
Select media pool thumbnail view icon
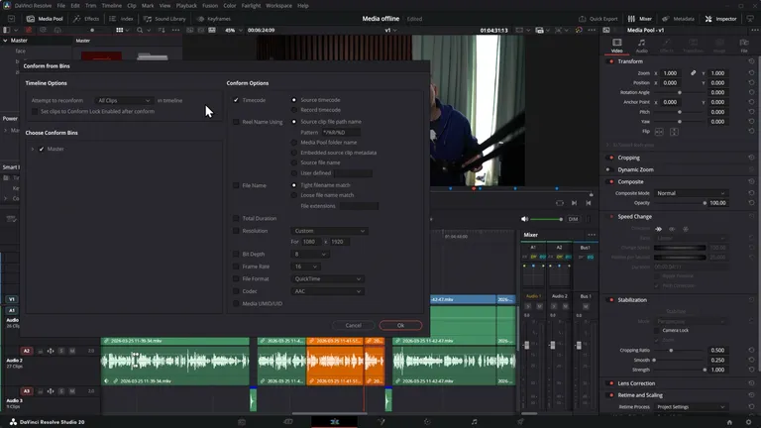tap(119, 30)
